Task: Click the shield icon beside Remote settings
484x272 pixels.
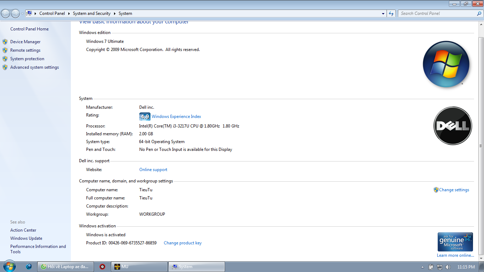Action: coord(5,50)
